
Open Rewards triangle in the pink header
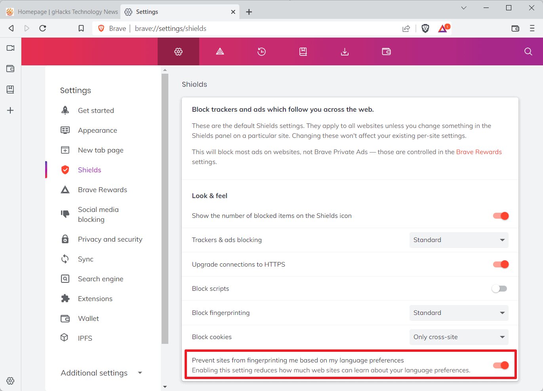(x=220, y=51)
